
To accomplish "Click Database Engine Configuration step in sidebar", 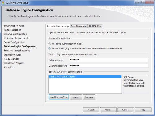I will coord(20,46).
